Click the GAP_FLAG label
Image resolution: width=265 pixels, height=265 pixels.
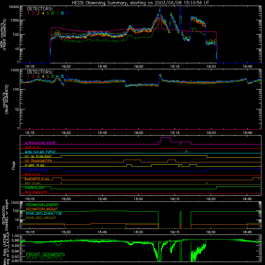(32, 147)
